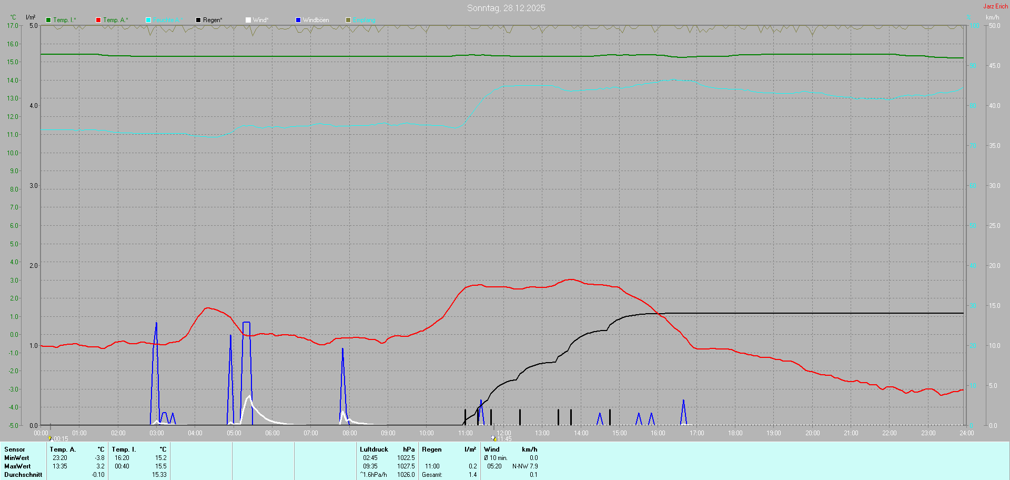Click the Luftdruck minimum '1022.5'

[x=406, y=458]
